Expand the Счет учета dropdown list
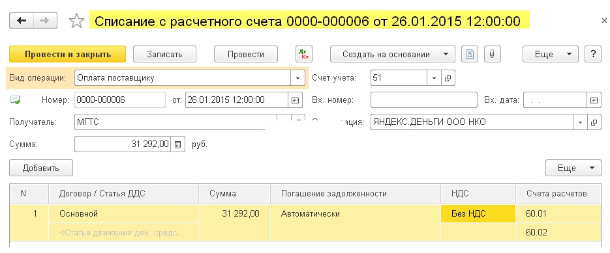 (434, 78)
